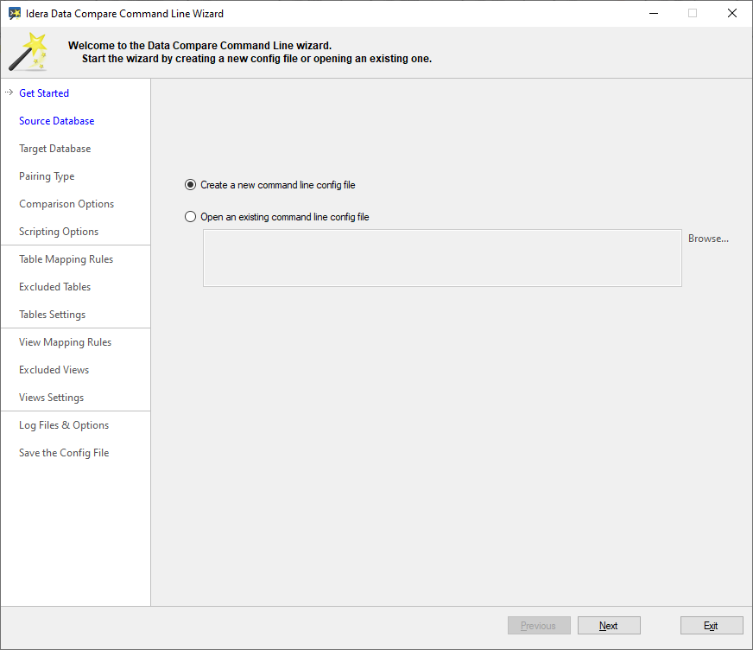The image size is (753, 650).
Task: Go to View Mapping Rules
Action: 66,342
